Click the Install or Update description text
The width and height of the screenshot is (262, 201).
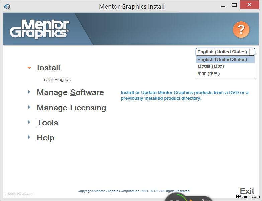(x=184, y=95)
